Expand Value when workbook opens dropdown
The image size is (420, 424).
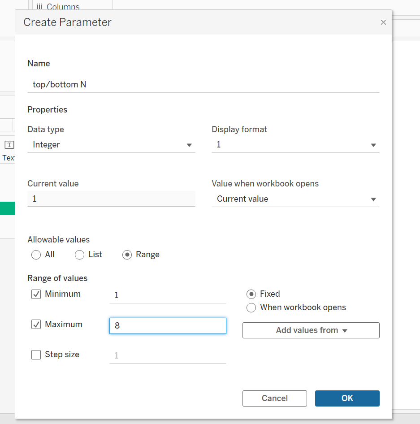[x=295, y=199]
